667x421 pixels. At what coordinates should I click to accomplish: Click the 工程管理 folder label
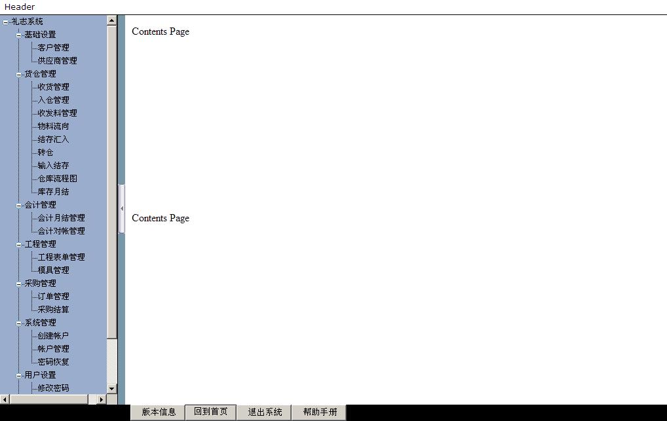pyautogui.click(x=40, y=244)
